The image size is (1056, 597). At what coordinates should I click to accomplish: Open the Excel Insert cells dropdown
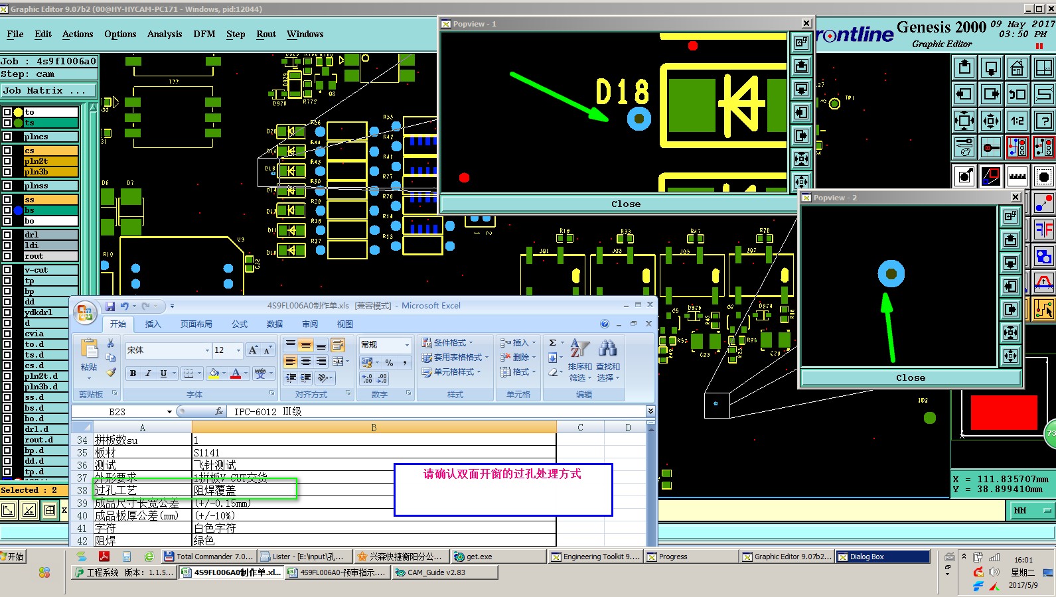click(x=518, y=343)
